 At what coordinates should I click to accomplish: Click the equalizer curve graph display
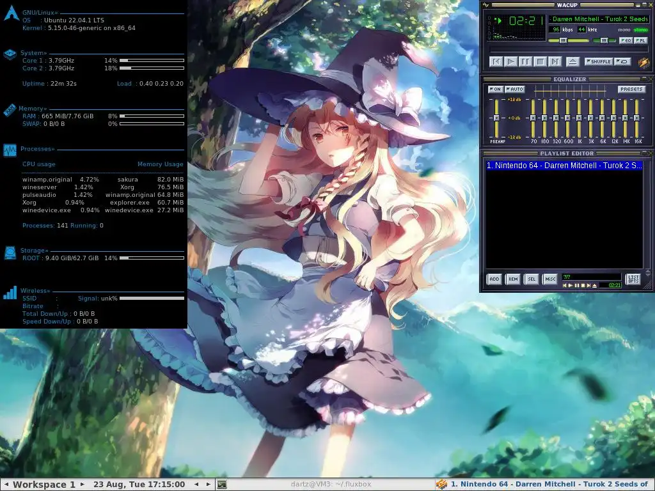pos(570,90)
